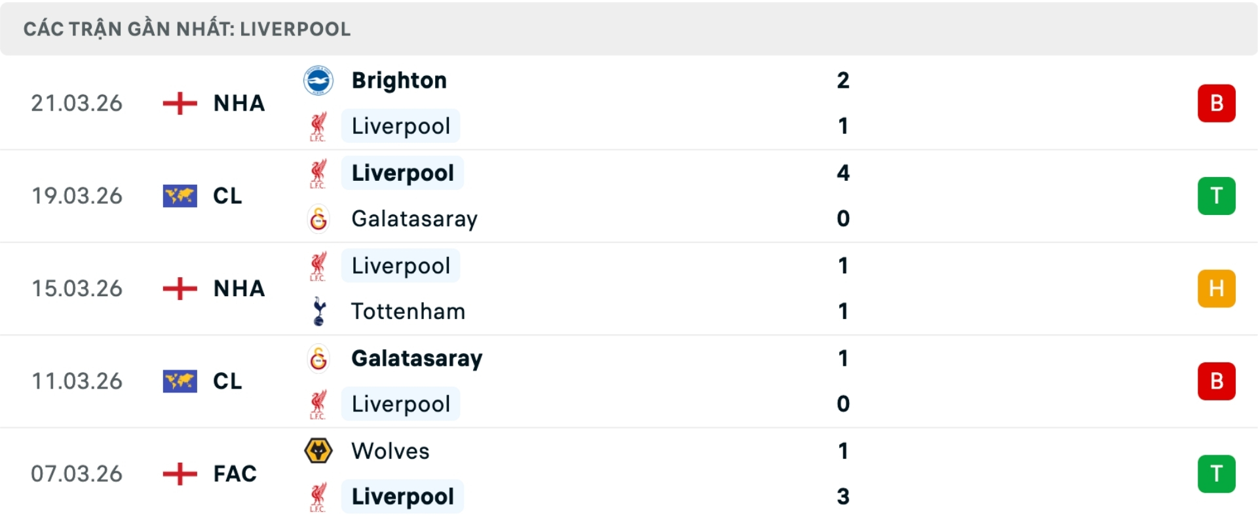
Task: Click the FAC competition label
Action: [x=235, y=473]
